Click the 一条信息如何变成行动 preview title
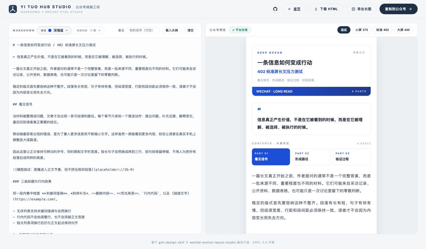This screenshot has width=426, height=249. pos(285,63)
